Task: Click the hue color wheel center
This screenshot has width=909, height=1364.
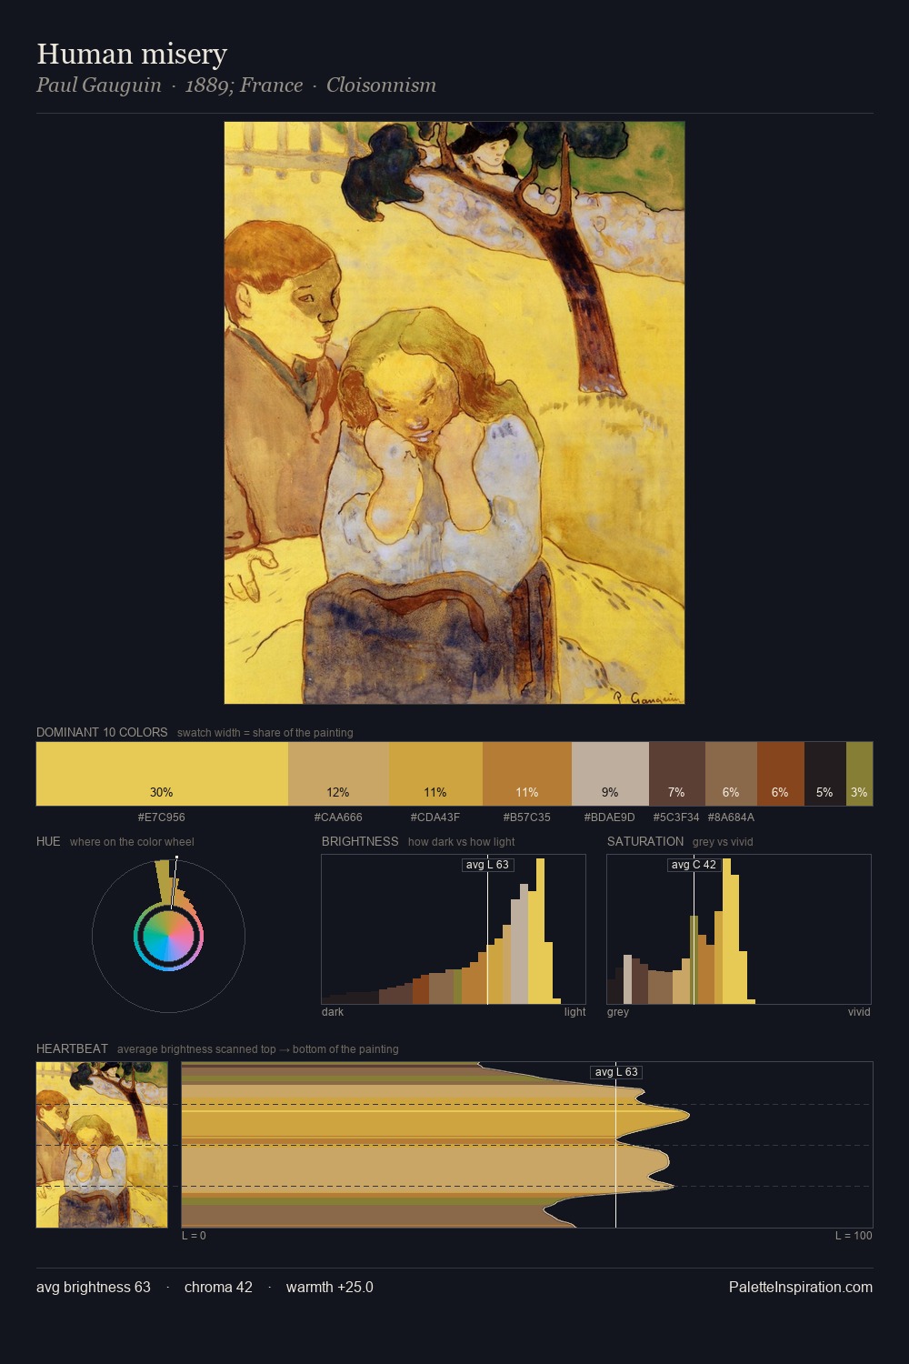Action: [168, 936]
